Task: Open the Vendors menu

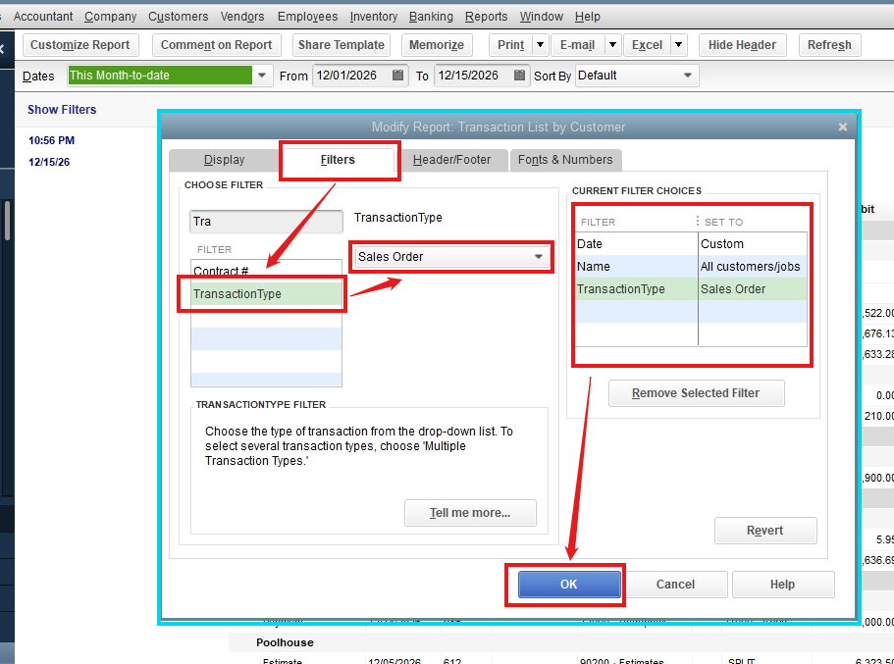Action: 242,17
